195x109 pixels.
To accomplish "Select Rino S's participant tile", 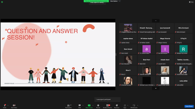I will point(128,71).
